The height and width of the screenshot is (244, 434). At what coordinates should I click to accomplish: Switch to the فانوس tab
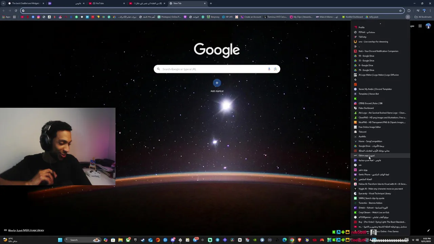coord(66,3)
